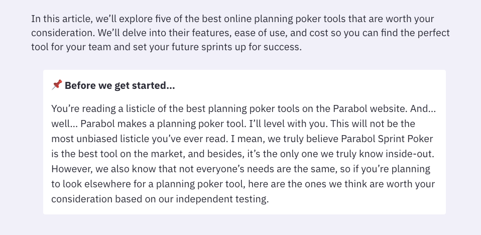Click the red pushpin emoji icon
The width and height of the screenshot is (481, 235).
[x=57, y=85]
